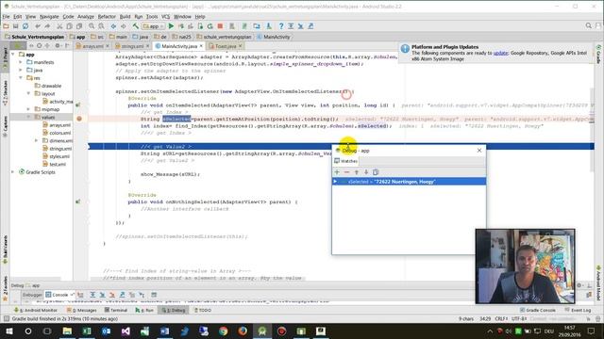604x339 pixels.
Task: Click the Copy toolbar icon
Action: 69,26
